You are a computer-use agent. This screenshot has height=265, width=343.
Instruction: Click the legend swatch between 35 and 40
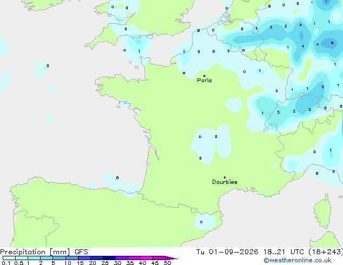pyautogui.click(x=134, y=258)
